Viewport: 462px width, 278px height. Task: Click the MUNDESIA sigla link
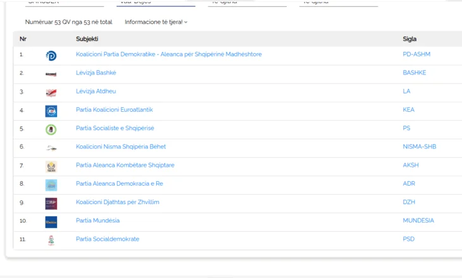pyautogui.click(x=418, y=221)
